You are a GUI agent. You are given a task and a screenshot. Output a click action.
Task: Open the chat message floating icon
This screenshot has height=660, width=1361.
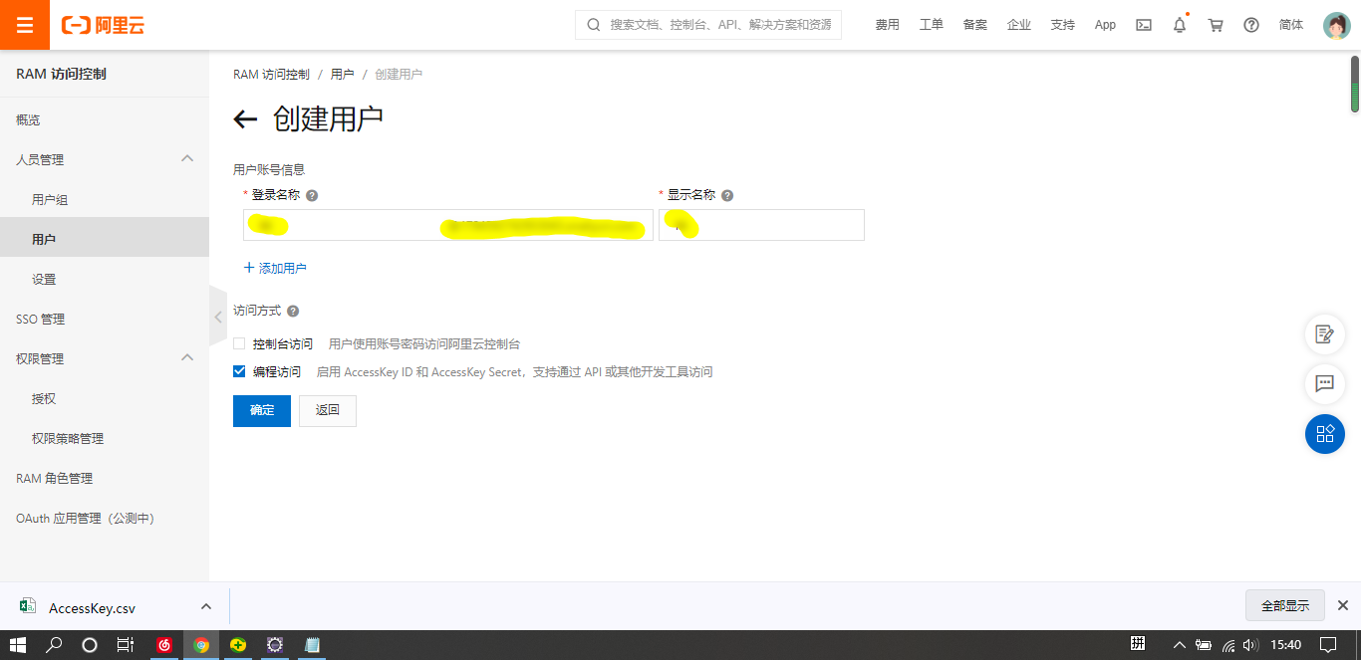click(1325, 383)
